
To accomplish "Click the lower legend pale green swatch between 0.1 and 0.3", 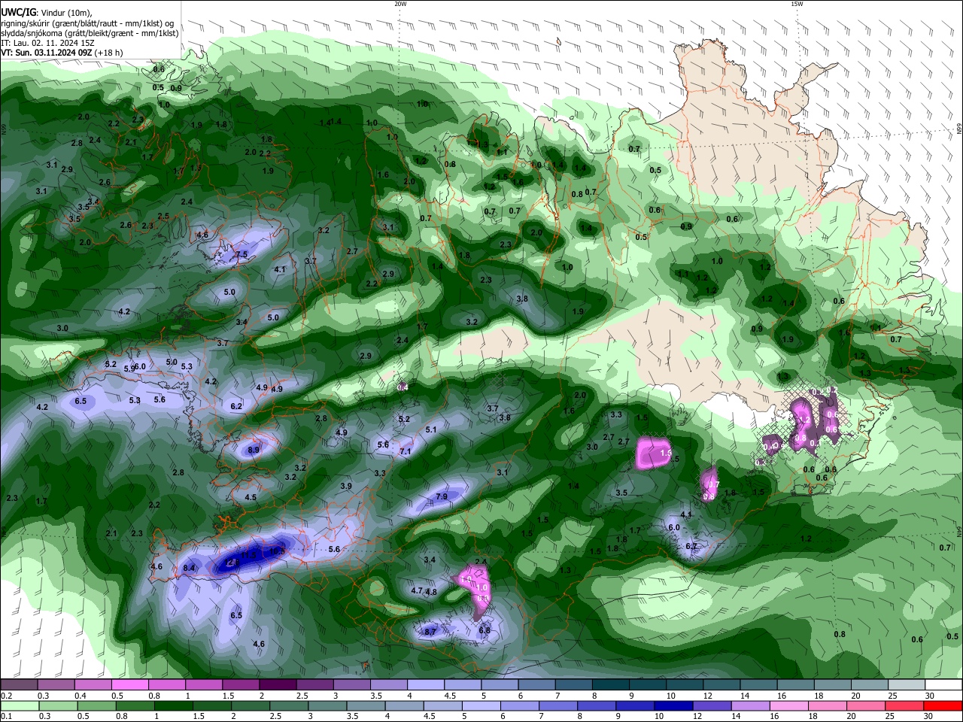I will 19,705.
